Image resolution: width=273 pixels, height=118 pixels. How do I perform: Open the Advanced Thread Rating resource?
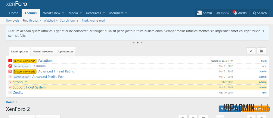56,71
